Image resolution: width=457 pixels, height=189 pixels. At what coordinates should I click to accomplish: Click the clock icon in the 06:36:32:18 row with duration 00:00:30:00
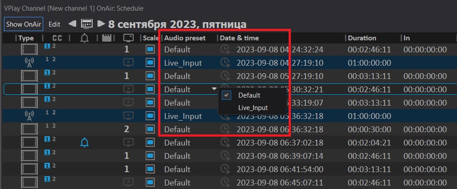tap(225, 129)
